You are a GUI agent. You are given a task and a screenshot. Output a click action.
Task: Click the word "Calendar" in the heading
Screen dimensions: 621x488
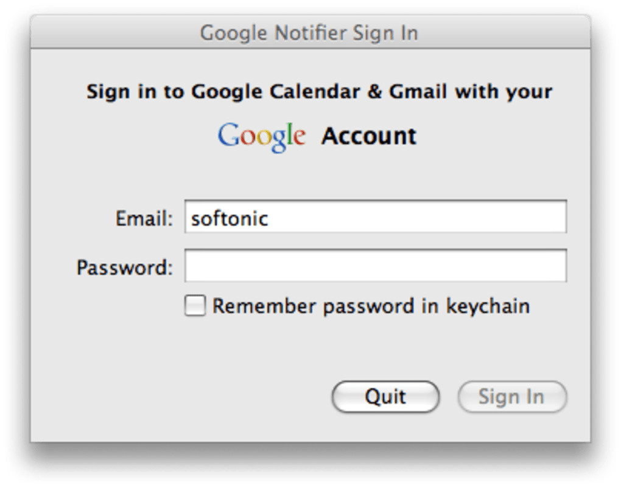(314, 92)
